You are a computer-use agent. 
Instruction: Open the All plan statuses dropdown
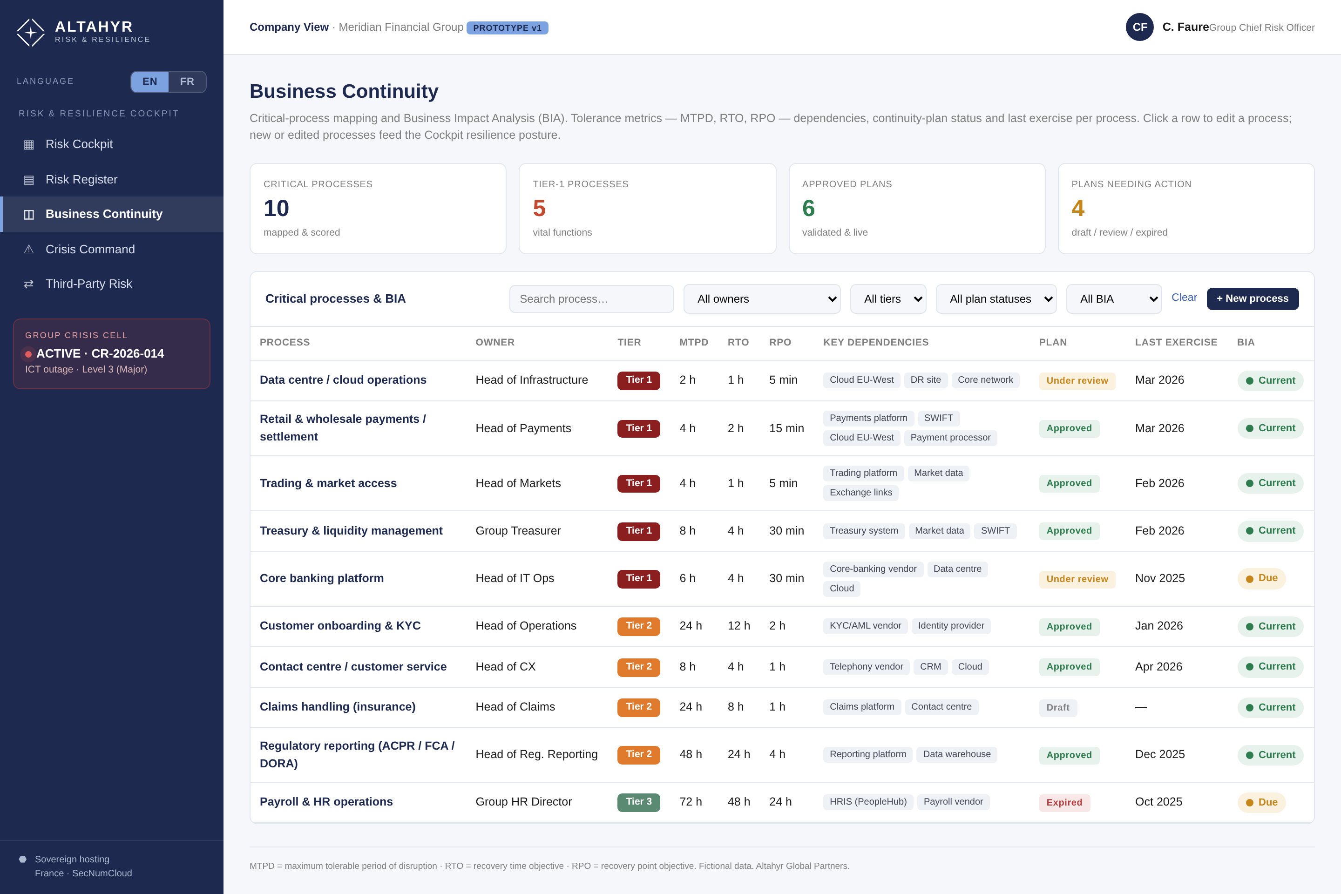pos(996,299)
